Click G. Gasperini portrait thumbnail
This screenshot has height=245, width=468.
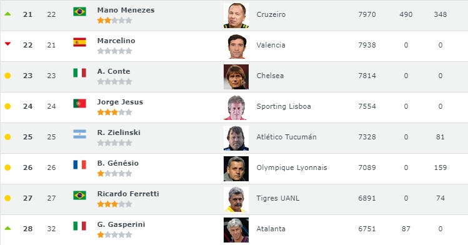point(236,230)
